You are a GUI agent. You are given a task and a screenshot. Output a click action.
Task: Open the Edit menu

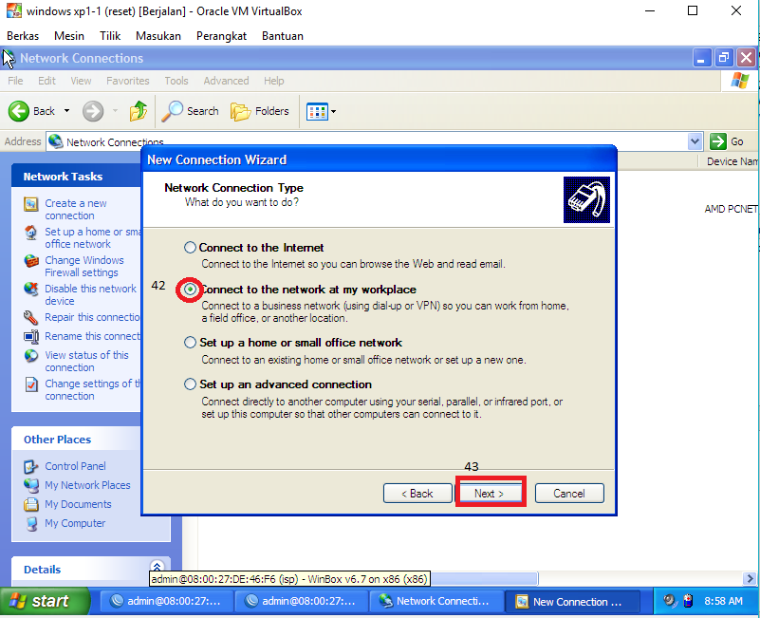click(x=47, y=81)
